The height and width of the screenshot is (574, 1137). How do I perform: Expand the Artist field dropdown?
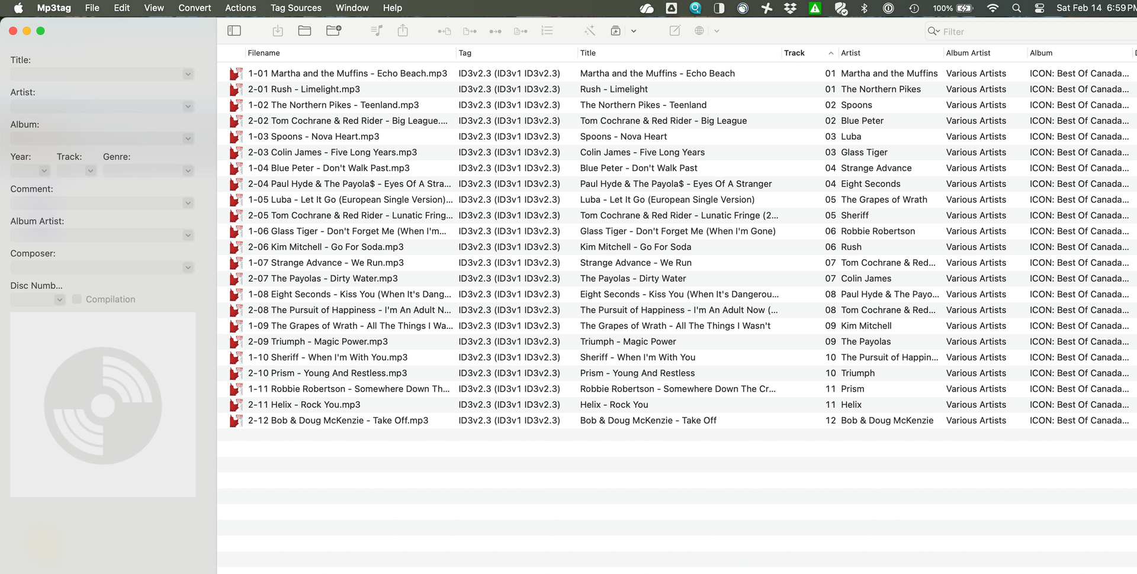(x=188, y=107)
